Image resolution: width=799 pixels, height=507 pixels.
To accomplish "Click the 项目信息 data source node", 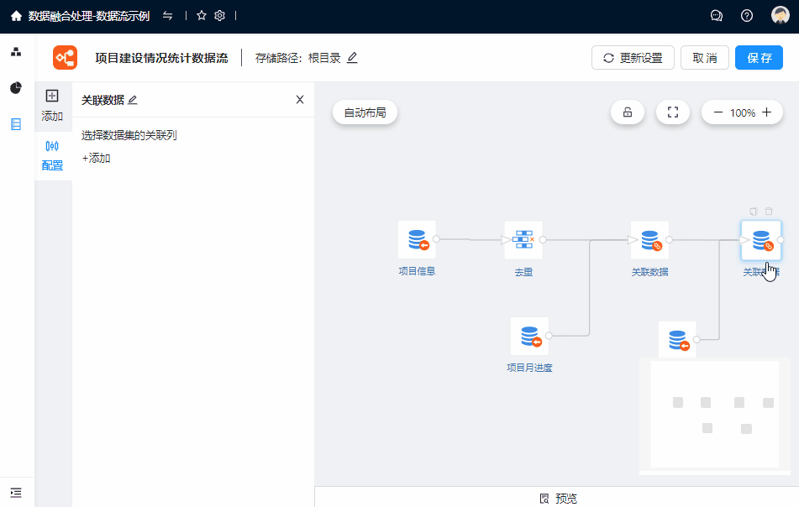I will pyautogui.click(x=417, y=240).
